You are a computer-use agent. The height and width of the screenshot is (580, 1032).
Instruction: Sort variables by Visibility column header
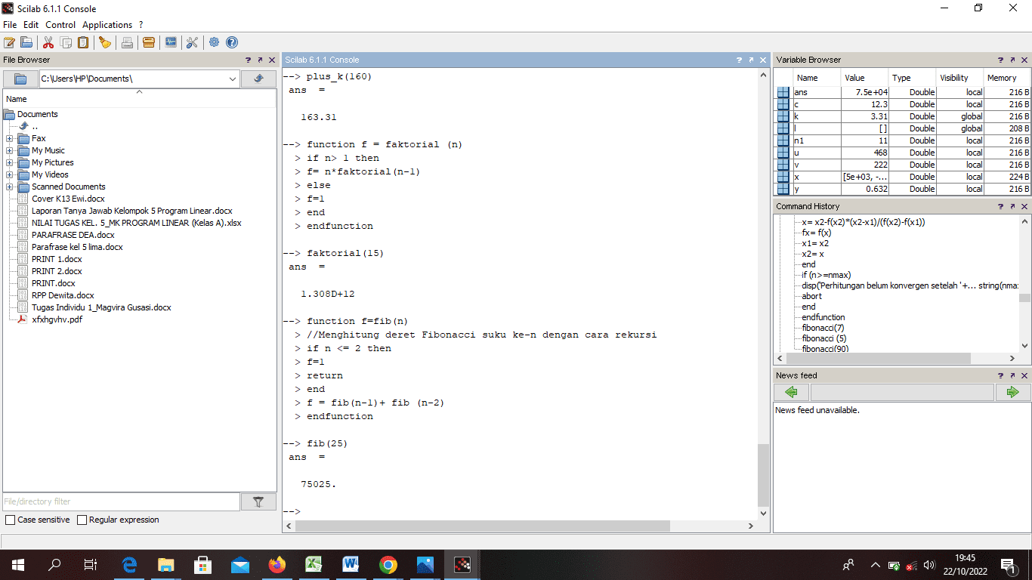click(959, 78)
